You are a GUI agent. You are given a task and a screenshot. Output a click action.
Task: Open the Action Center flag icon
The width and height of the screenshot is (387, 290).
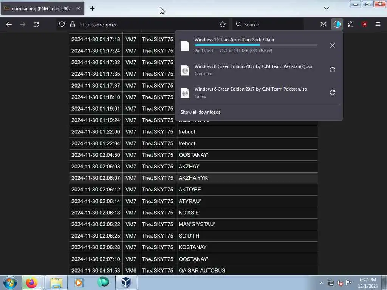(348, 282)
